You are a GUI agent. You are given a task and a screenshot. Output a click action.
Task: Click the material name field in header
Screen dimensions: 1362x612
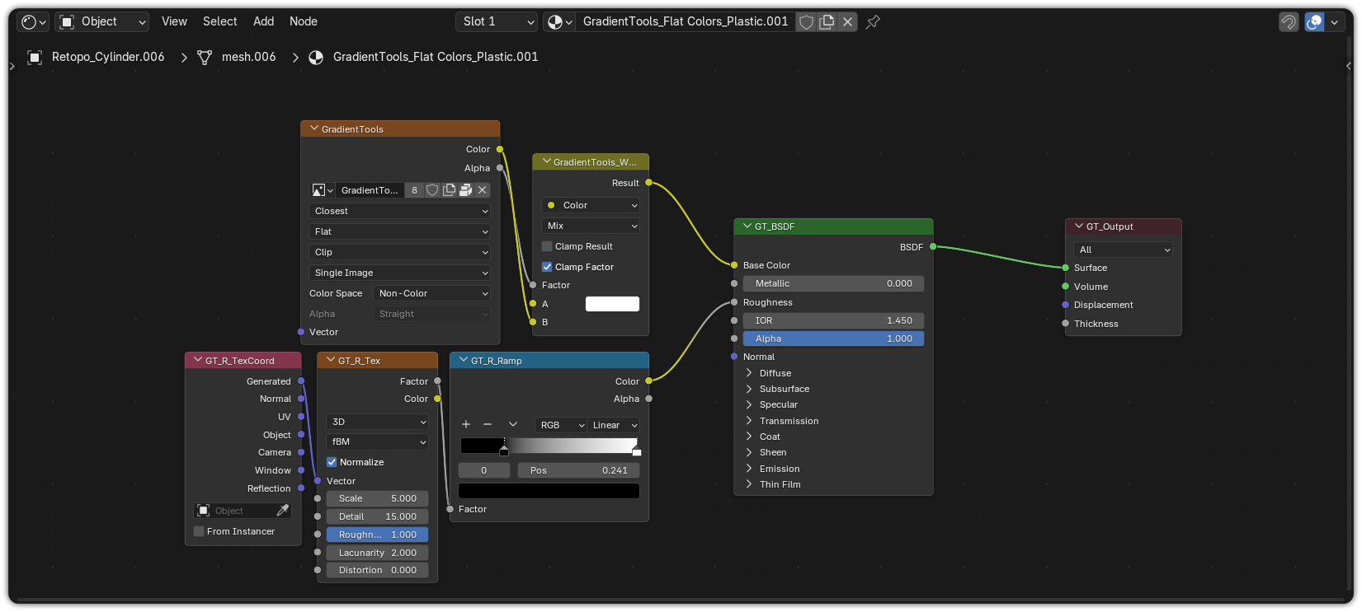click(686, 21)
